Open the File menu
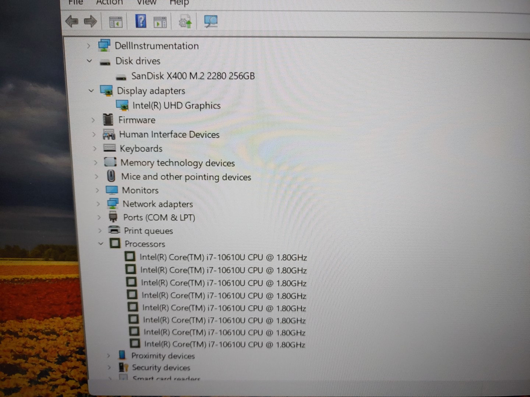This screenshot has width=530, height=397. pyautogui.click(x=75, y=2)
